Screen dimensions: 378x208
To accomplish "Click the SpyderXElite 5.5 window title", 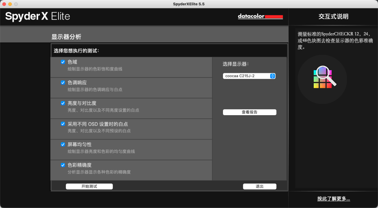I will click(189, 4).
